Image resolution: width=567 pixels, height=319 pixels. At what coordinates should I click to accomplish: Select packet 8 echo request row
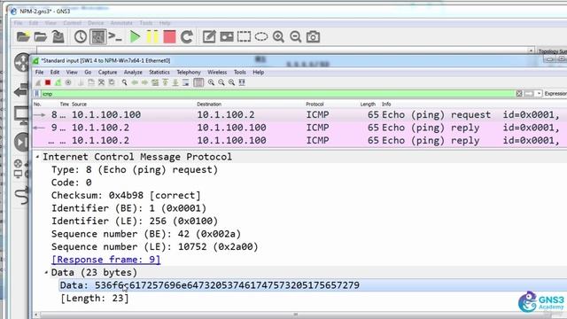pyautogui.click(x=299, y=114)
